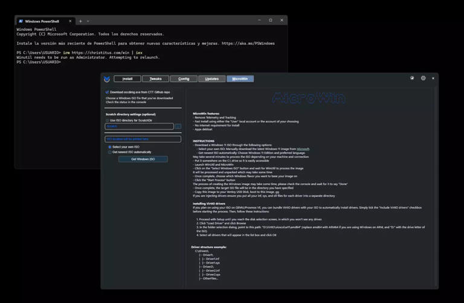Minimize the PowerShell window
Image resolution: width=464 pixels, height=303 pixels.
259,20
